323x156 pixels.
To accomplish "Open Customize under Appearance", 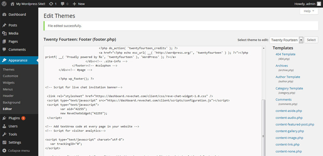I will (x=10, y=76).
